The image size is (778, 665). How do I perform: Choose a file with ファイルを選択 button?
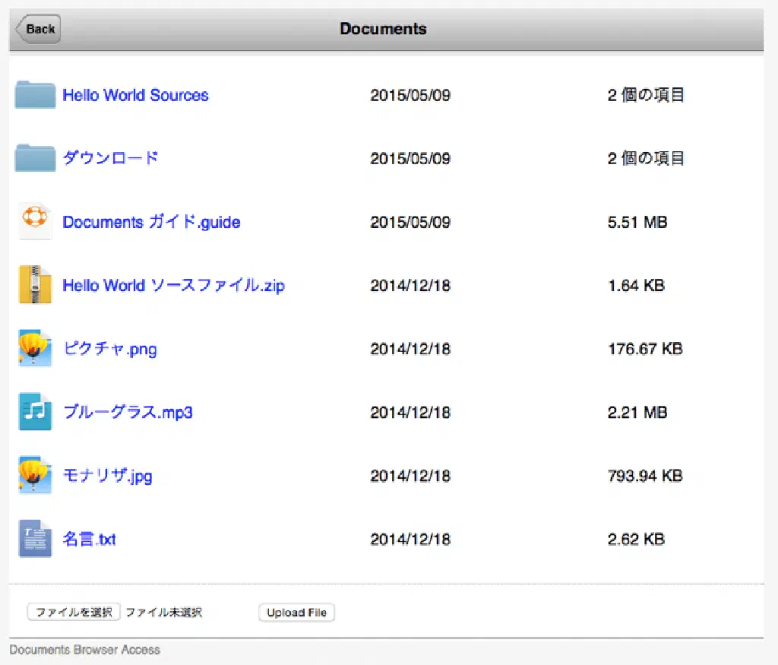pos(74,613)
